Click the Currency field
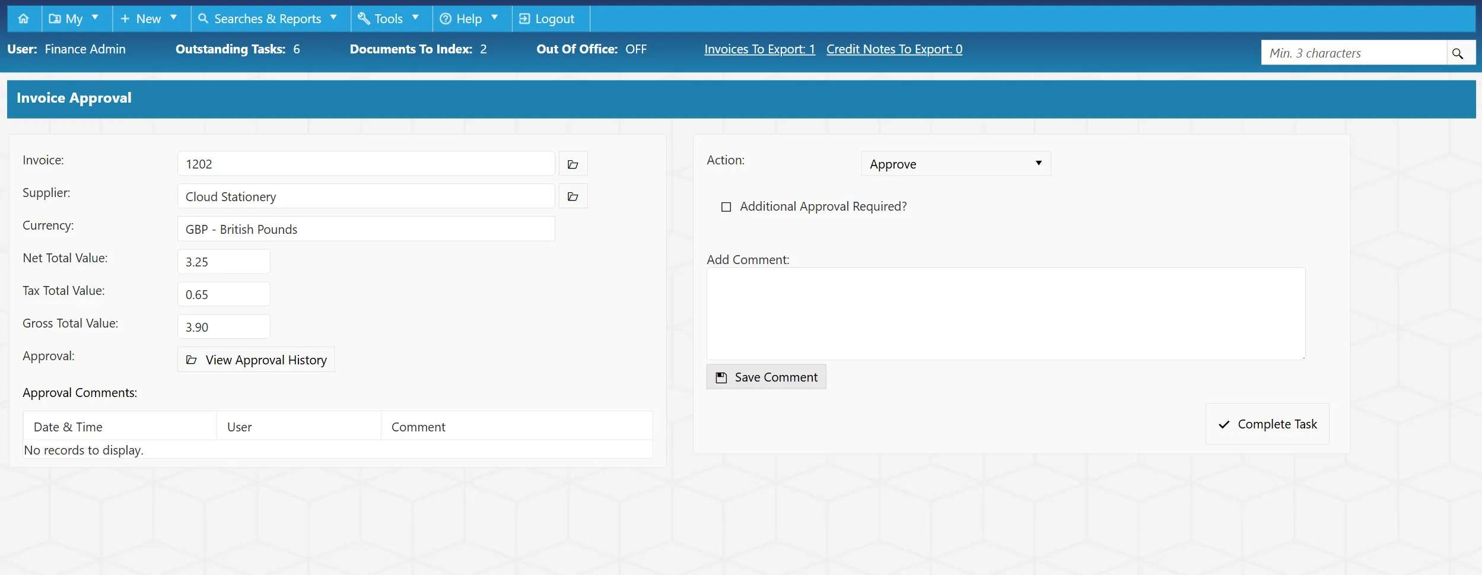Image resolution: width=1482 pixels, height=575 pixels. pyautogui.click(x=366, y=229)
